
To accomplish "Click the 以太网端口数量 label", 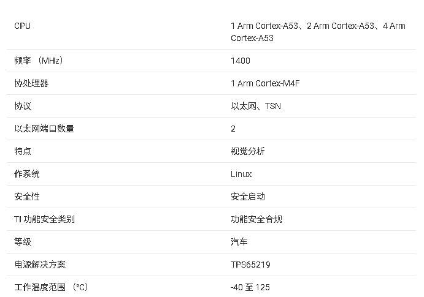I will pos(44,129).
